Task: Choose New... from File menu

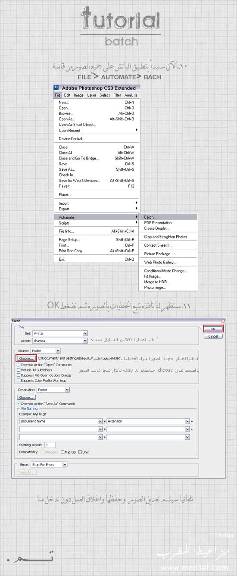Action: click(97, 102)
